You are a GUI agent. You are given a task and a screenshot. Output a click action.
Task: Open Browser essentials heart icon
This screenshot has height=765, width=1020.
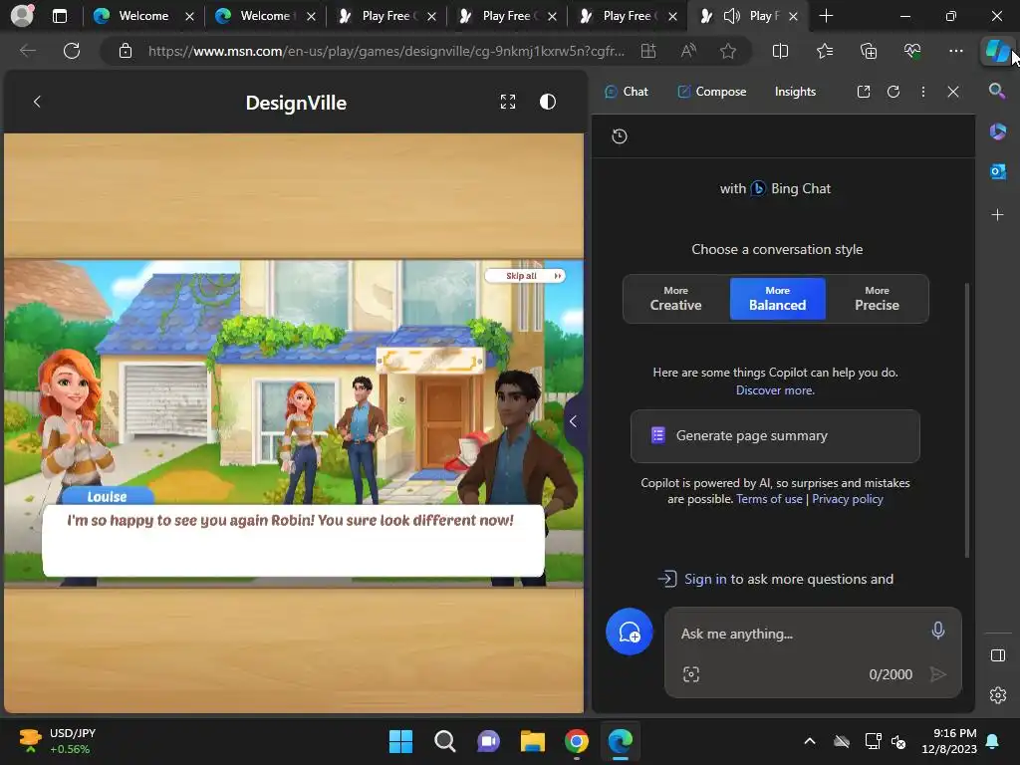tap(912, 51)
